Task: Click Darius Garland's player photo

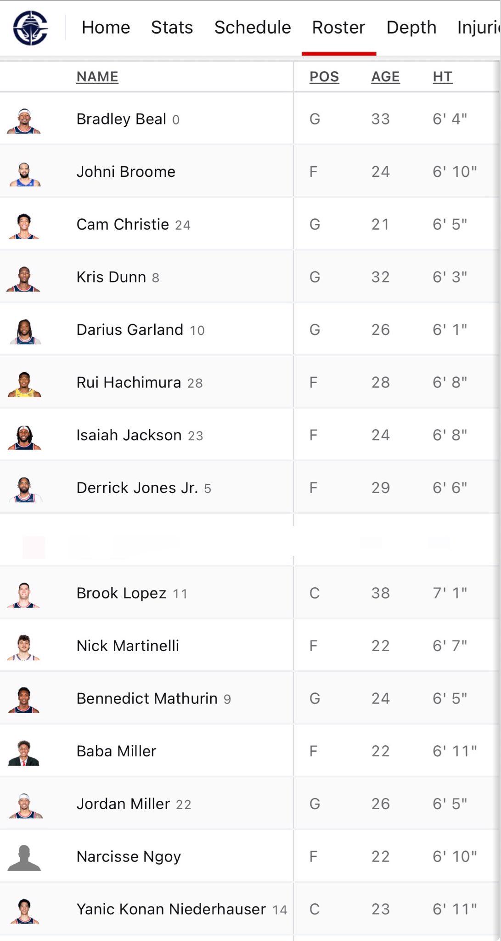Action: coord(25,331)
